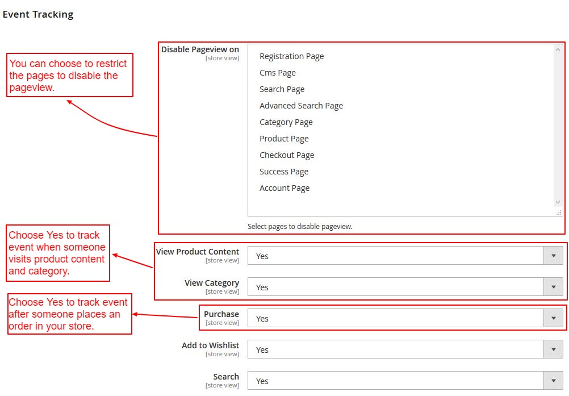
Task: Choose Cms Page in Disable Pageview list
Action: (x=278, y=73)
